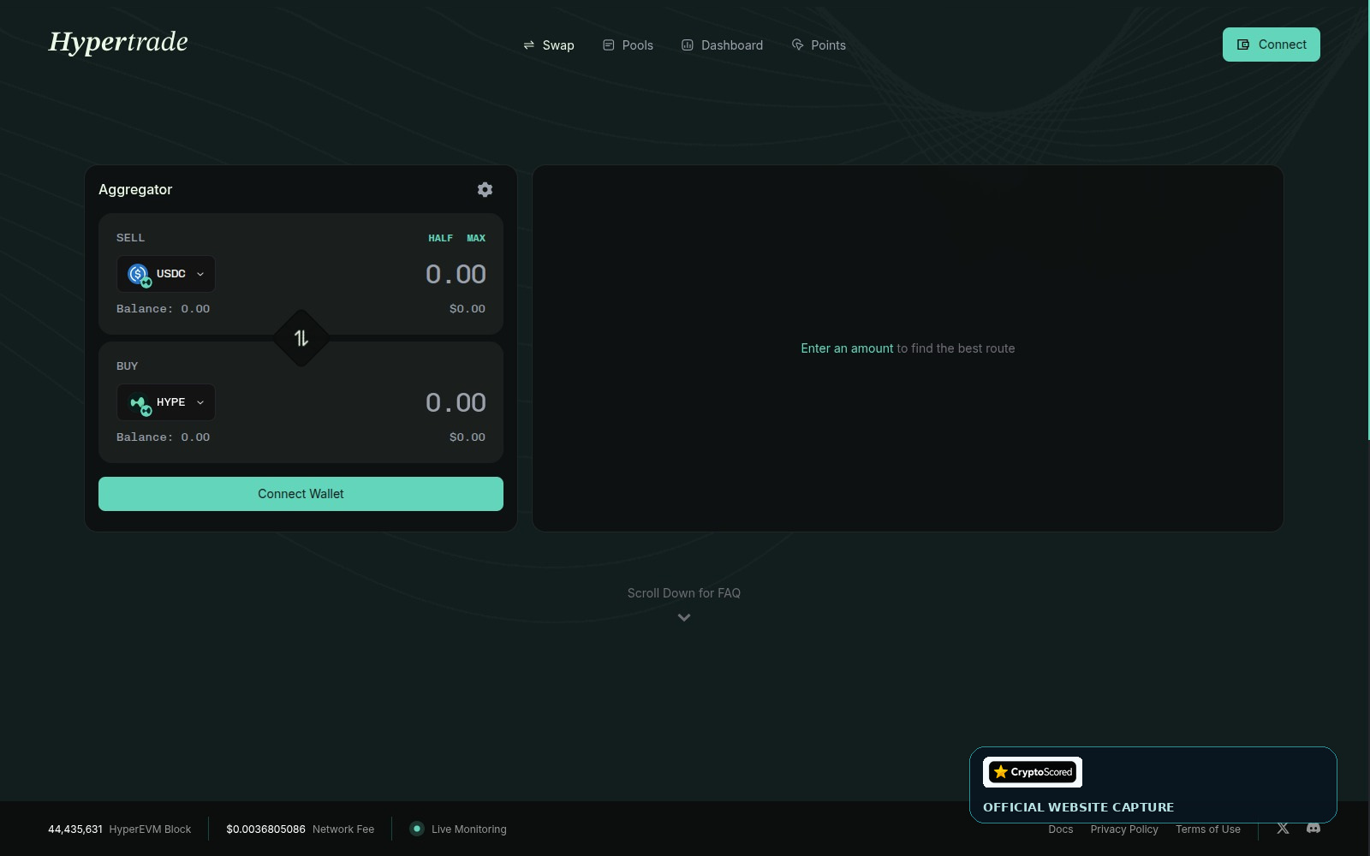1370x856 pixels.
Task: Click the USDC token logo
Action: click(138, 274)
